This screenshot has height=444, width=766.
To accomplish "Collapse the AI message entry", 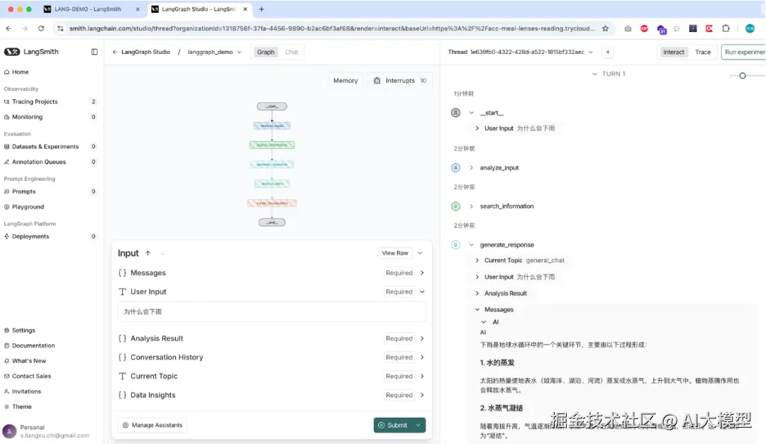I will pos(484,323).
